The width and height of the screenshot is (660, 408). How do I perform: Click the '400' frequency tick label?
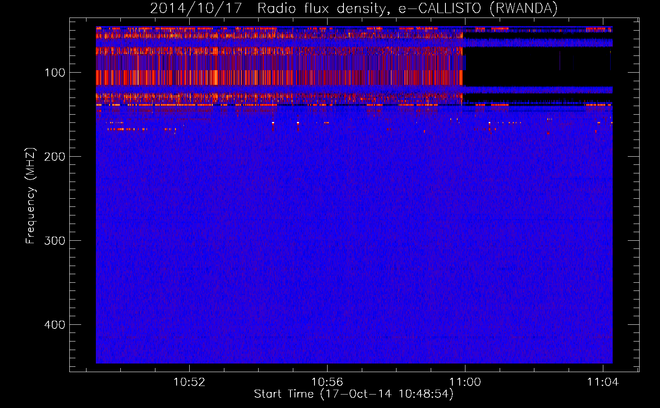(55, 325)
